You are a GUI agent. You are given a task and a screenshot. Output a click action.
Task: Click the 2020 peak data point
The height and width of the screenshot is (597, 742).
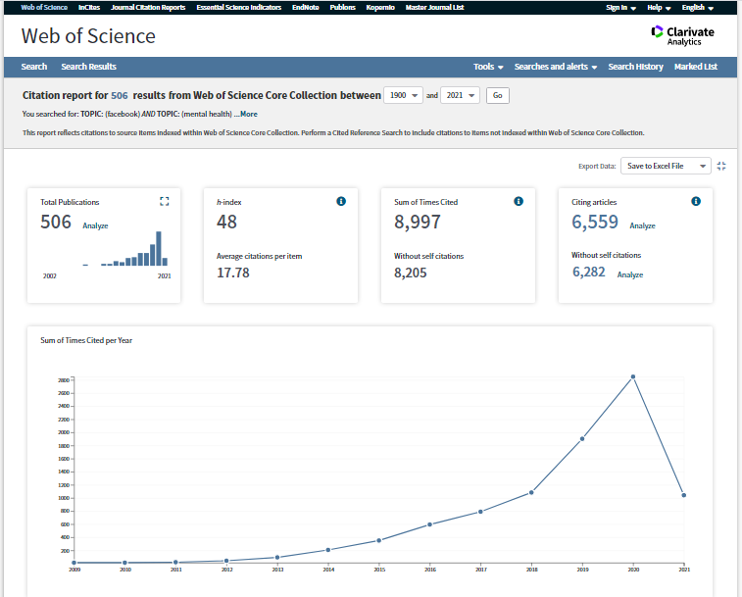coord(633,376)
